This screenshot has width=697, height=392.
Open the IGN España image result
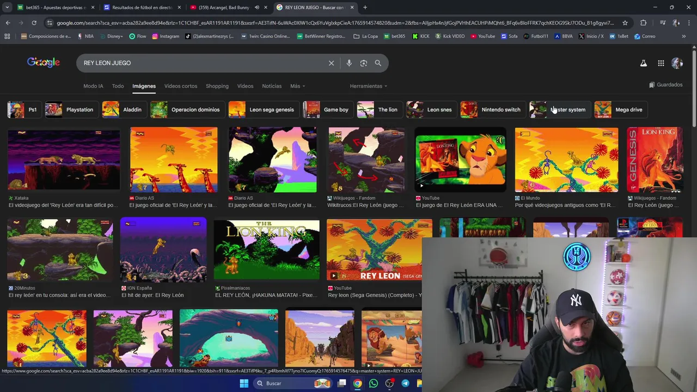(163, 249)
